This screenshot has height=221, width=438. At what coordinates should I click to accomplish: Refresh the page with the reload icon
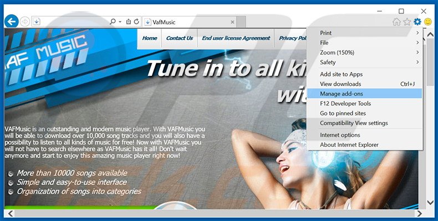[x=136, y=22]
